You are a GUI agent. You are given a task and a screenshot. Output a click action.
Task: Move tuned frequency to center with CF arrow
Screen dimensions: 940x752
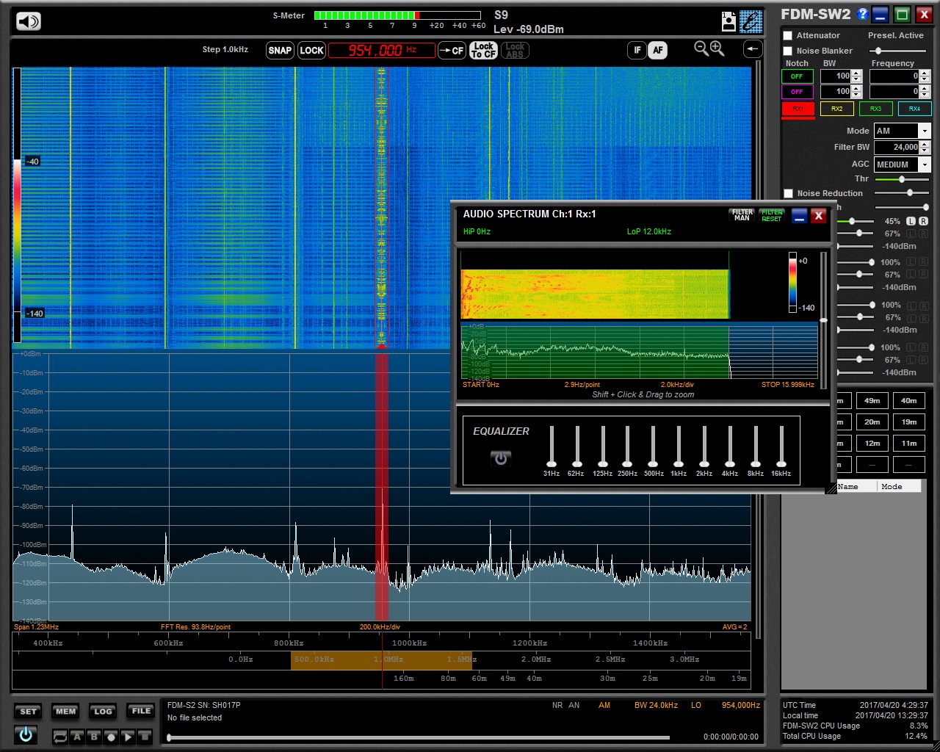tap(452, 51)
